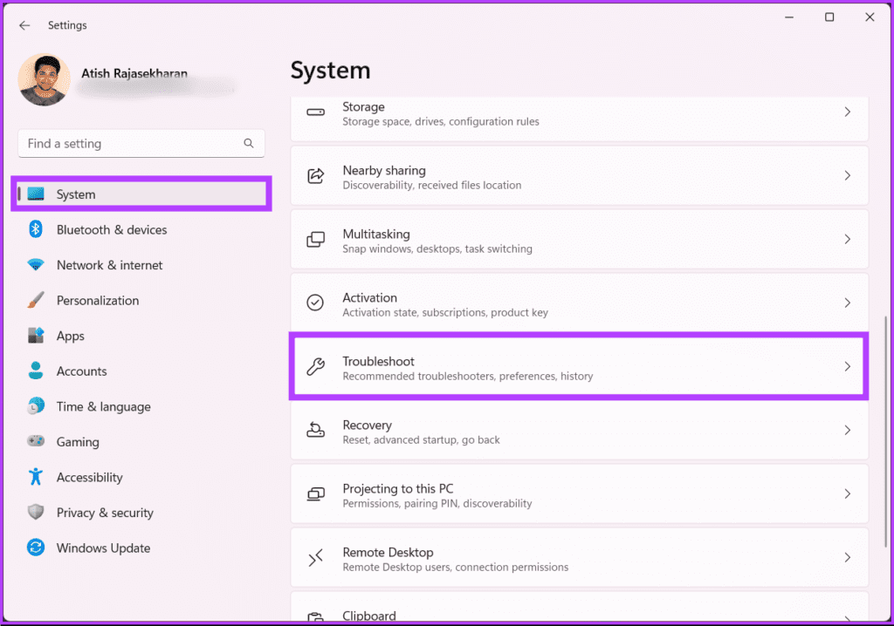
Task: Click the Time & language globe icon
Action: tap(36, 406)
